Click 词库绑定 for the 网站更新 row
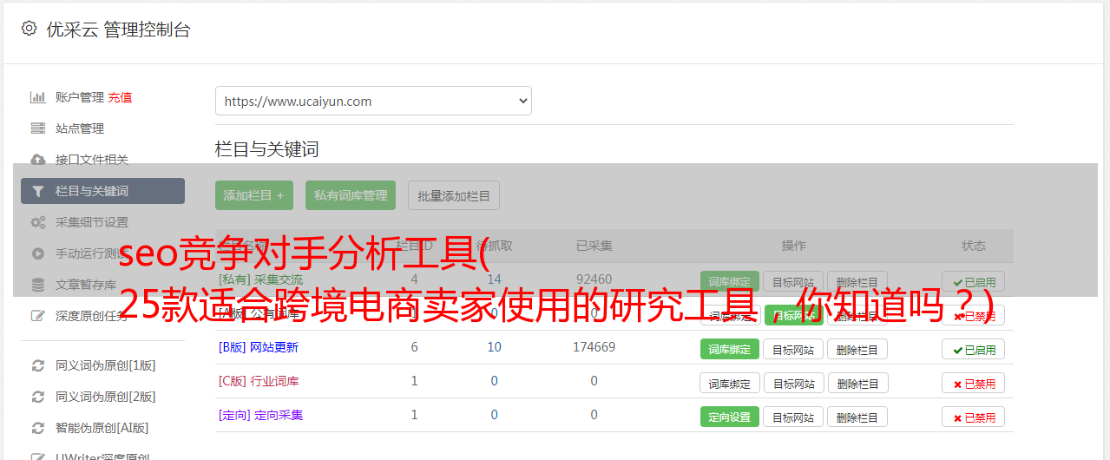The image size is (1110, 460). pos(730,349)
